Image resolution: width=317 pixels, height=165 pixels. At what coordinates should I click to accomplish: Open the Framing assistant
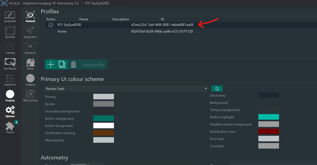tap(10, 48)
